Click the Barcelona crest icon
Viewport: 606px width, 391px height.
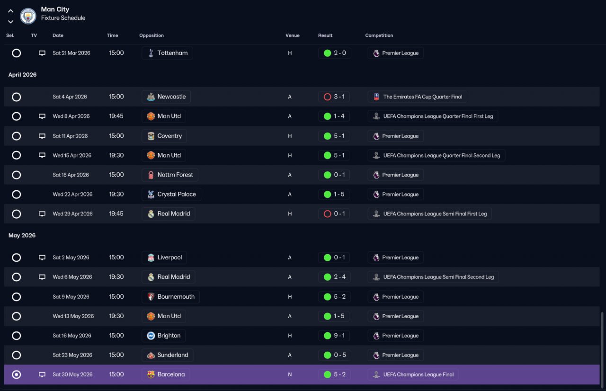click(151, 374)
